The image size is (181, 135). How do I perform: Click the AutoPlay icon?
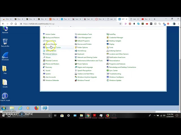tap(107, 34)
